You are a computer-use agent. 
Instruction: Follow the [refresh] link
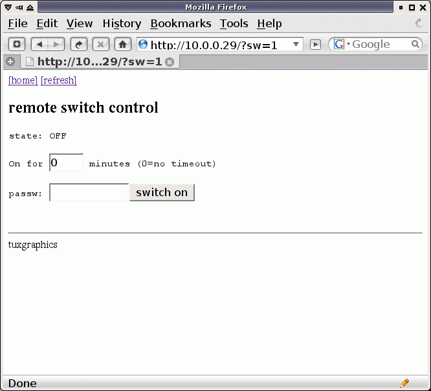point(59,80)
